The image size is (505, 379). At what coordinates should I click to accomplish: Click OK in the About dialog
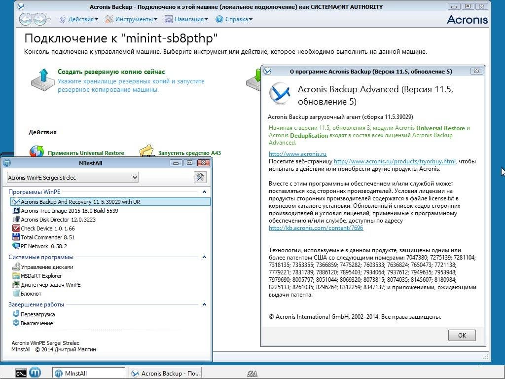462,335
